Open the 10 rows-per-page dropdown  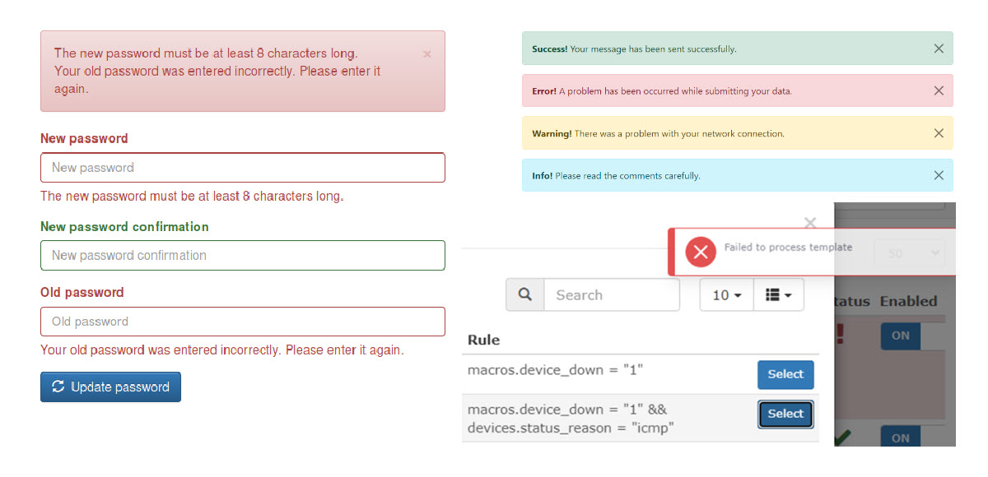point(727,295)
